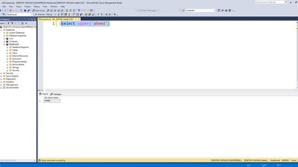
Task: Click the Execute button
Action: (40, 14)
